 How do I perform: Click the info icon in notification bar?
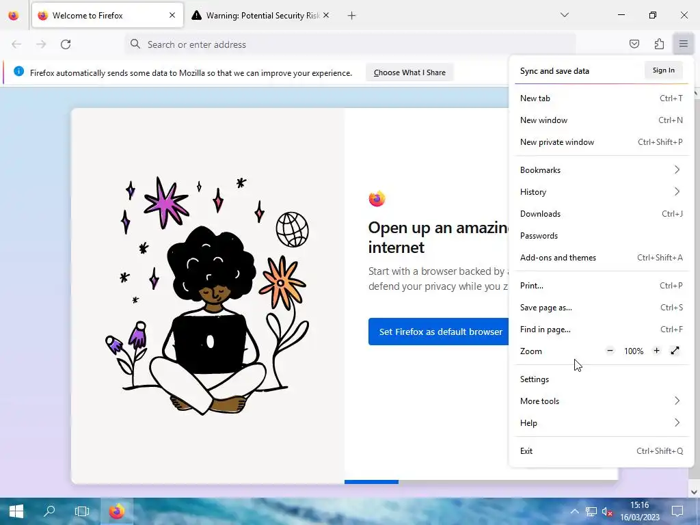tap(18, 71)
